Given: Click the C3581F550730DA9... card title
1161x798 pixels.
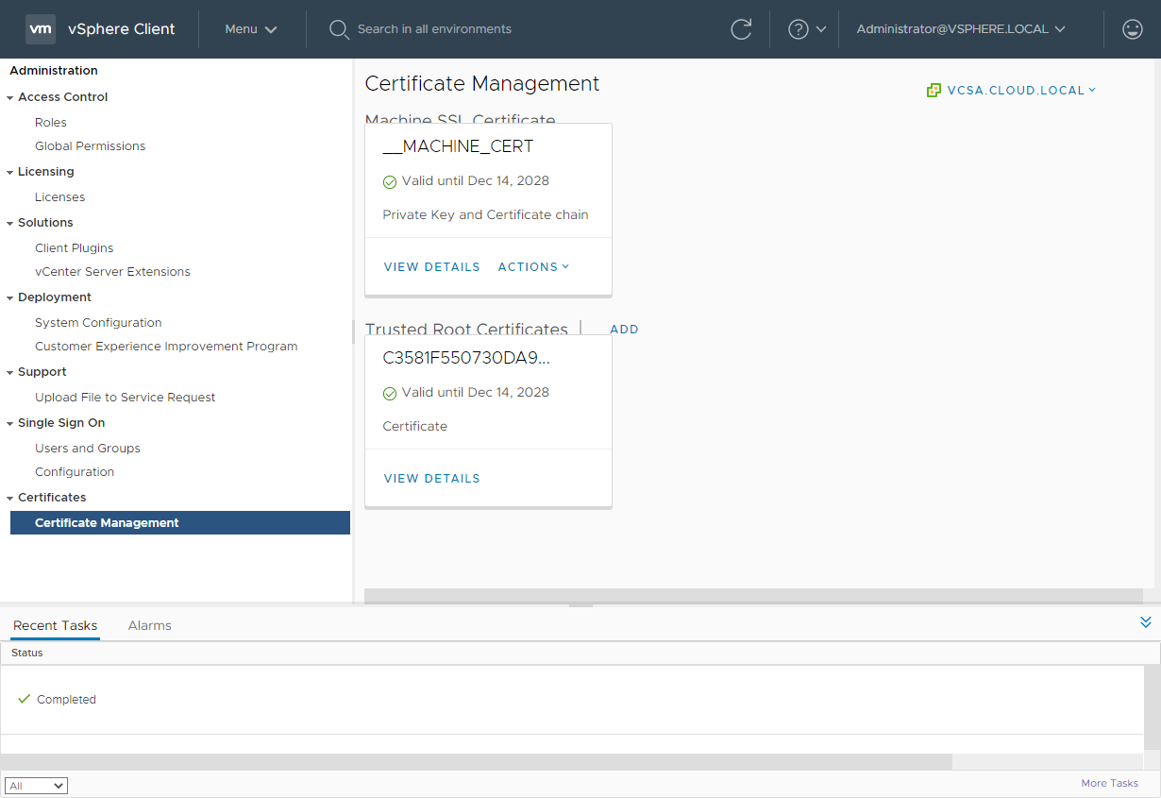Looking at the screenshot, I should 466,358.
